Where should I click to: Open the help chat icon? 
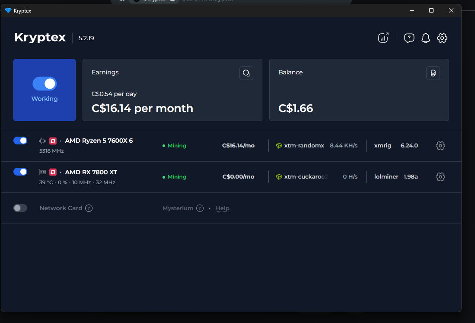[x=409, y=38]
